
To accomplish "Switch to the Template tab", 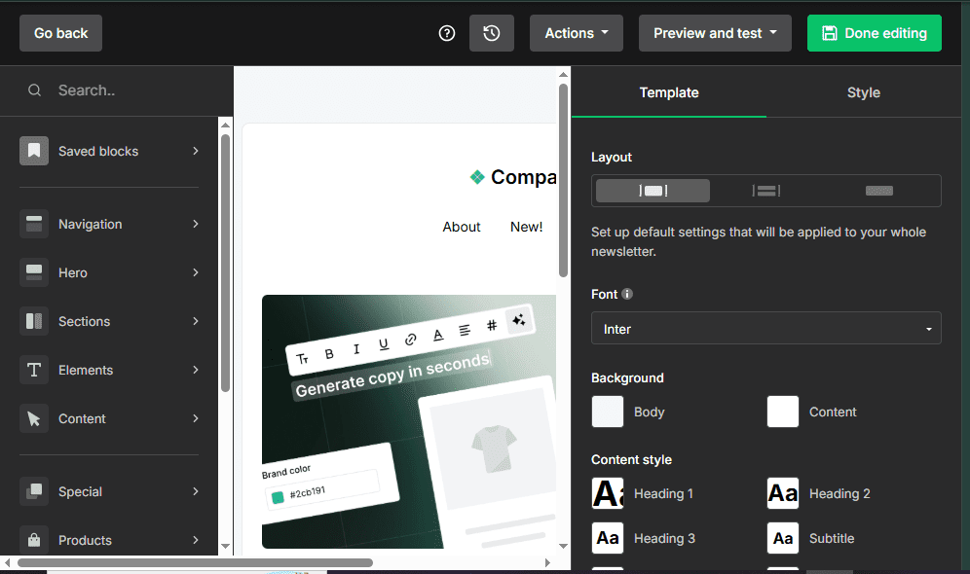I will coord(669,92).
